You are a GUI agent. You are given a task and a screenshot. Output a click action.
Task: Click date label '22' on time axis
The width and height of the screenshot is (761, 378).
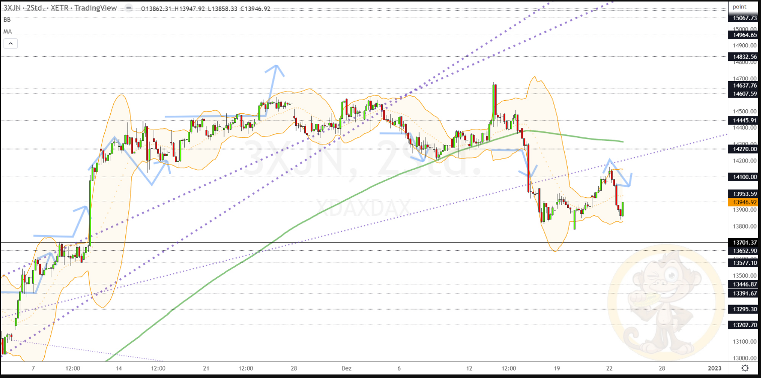click(x=609, y=368)
